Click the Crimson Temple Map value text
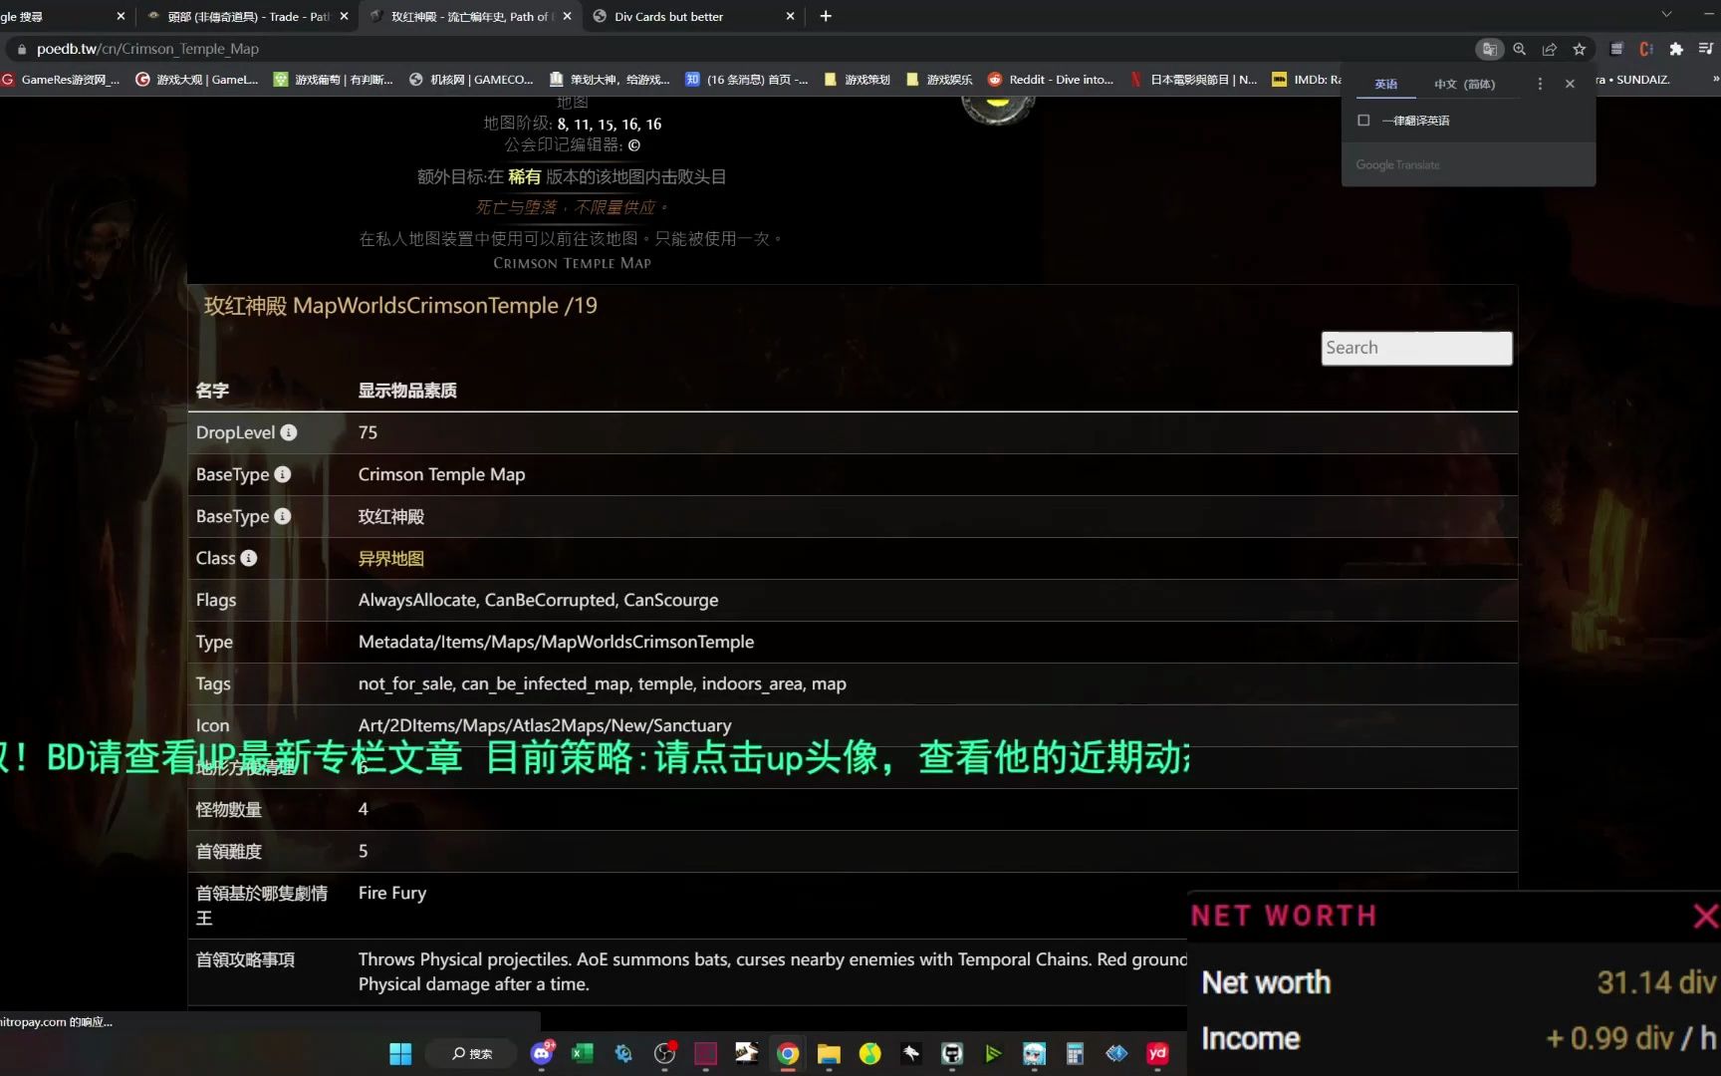The image size is (1721, 1076). 441,474
